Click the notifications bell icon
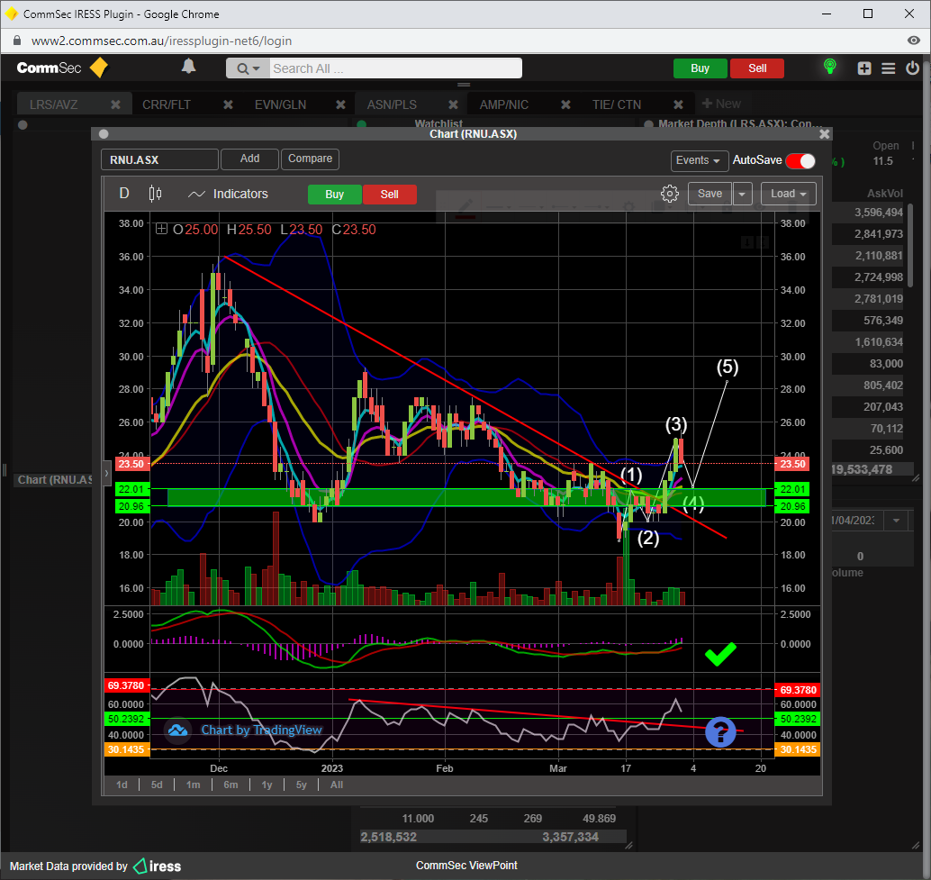931x880 pixels. (x=189, y=67)
